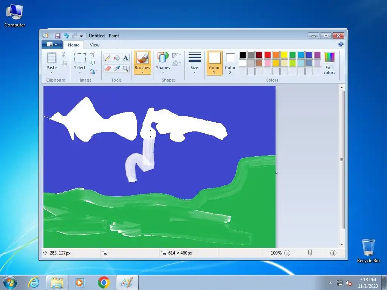387x290 pixels.
Task: Click the scroll down arrow
Action: click(342, 245)
